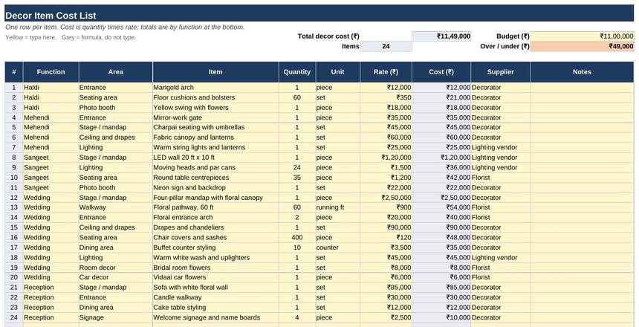Click the Area column header
Screen dimensions: 639x327
[x=116, y=72]
